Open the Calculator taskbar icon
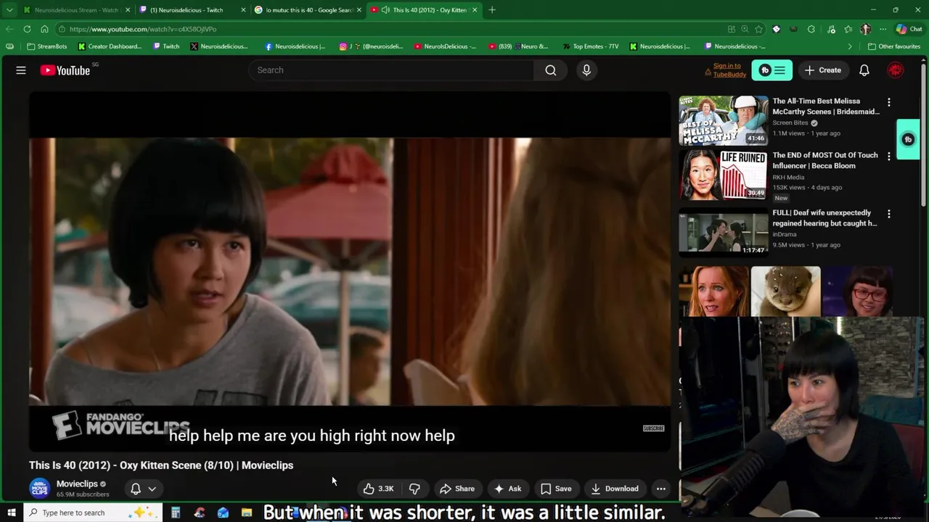Image resolution: width=929 pixels, height=522 pixels. [176, 513]
